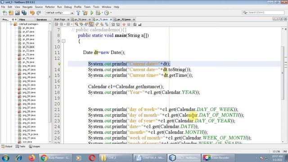
Task: Click the Uncomment editor toolbar icon
Action: pos(140,24)
